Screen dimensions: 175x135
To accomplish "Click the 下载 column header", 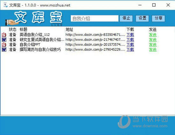I will tap(130, 29).
